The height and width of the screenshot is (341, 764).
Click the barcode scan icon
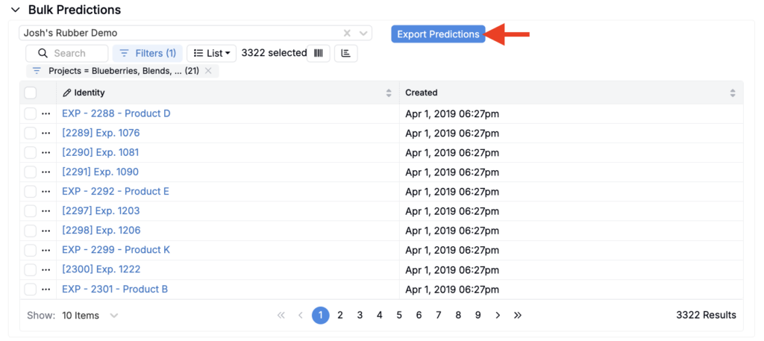coord(319,53)
